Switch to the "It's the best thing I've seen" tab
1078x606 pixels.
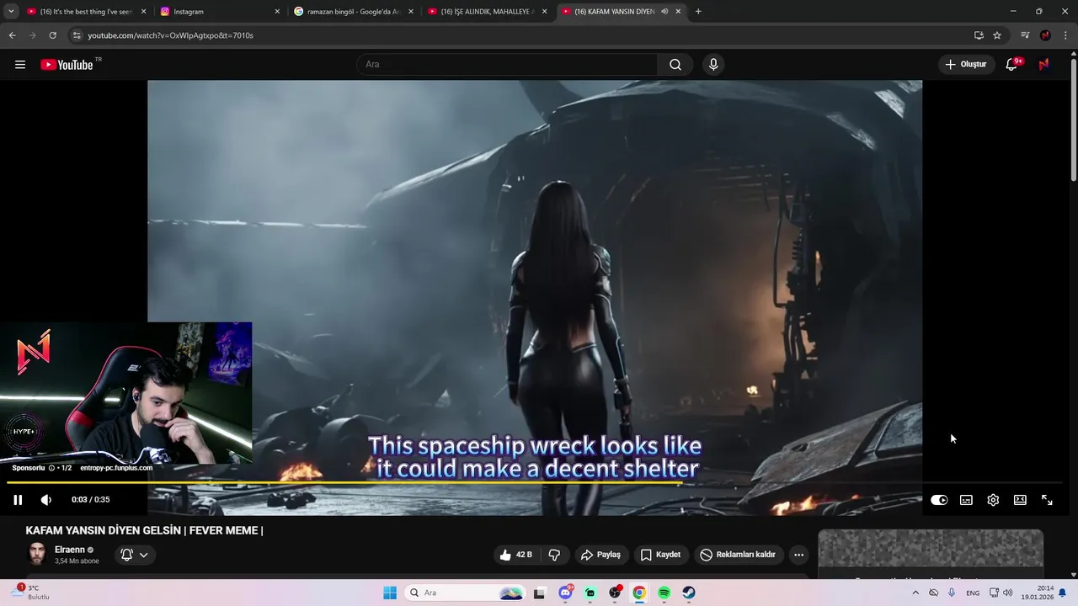click(x=87, y=12)
